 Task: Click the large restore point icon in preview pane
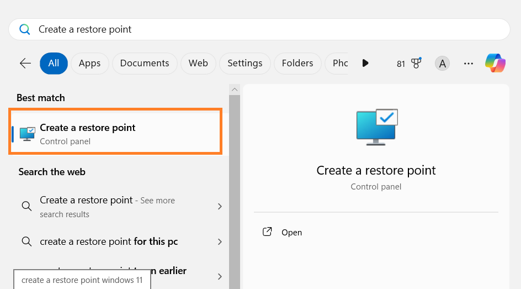tap(376, 127)
